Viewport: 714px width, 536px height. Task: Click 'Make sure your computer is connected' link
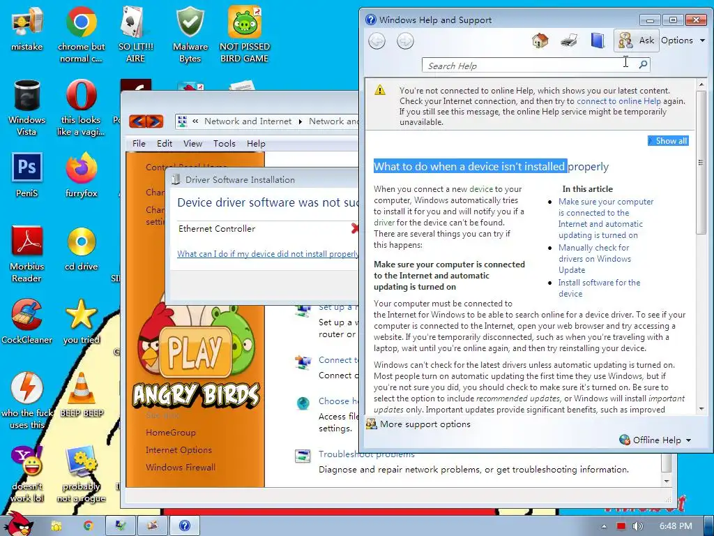pyautogui.click(x=606, y=218)
